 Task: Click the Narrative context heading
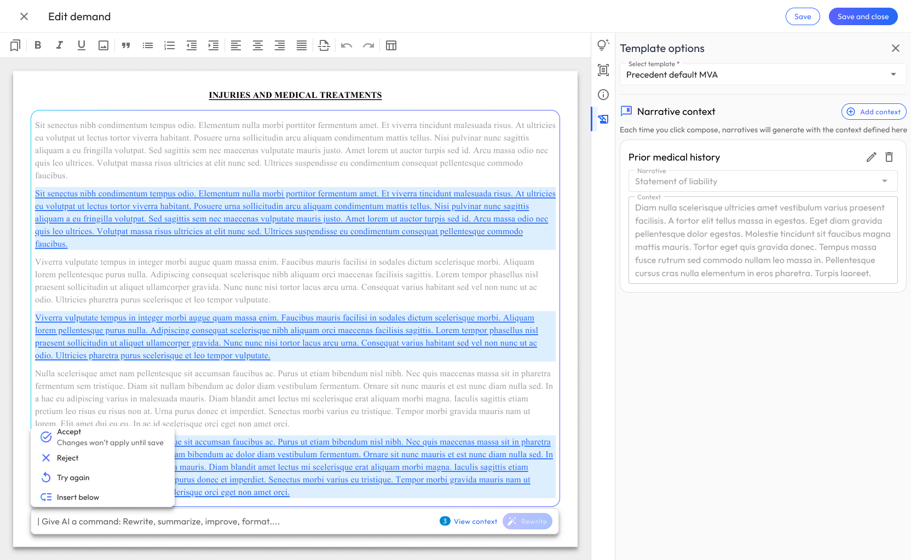point(676,112)
